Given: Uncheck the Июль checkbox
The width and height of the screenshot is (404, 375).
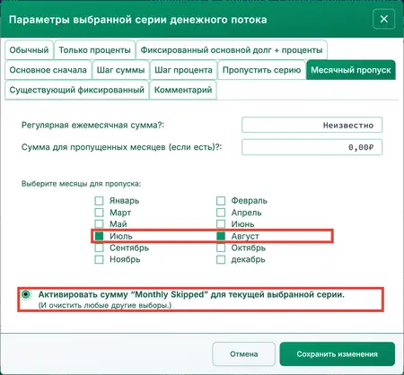Looking at the screenshot, I should tap(99, 236).
